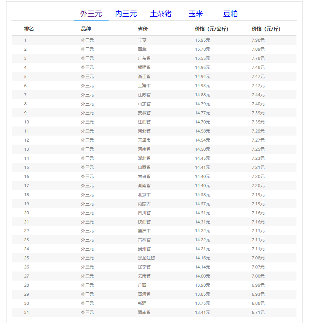This screenshot has width=312, height=323.
Task: Click the price 13.41元
Action: pos(203,312)
